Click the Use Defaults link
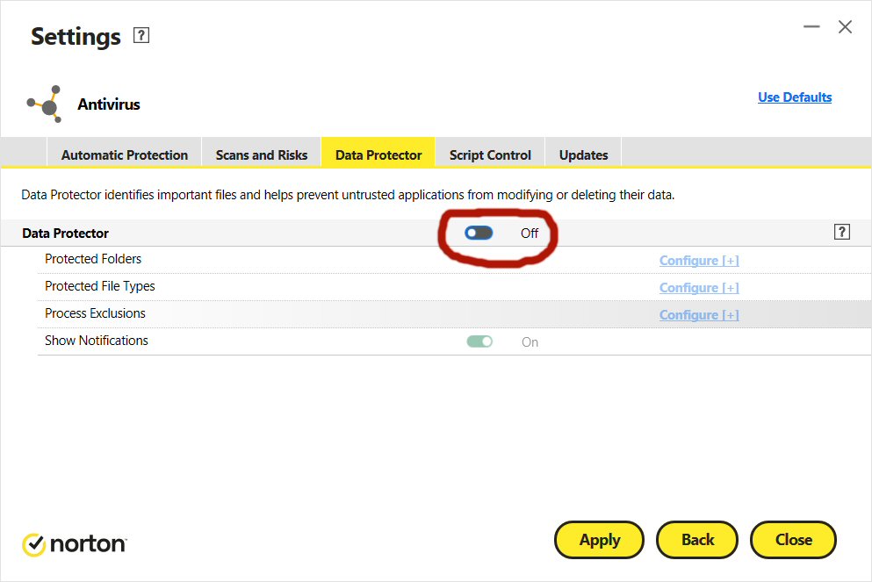The image size is (872, 582). pos(795,97)
